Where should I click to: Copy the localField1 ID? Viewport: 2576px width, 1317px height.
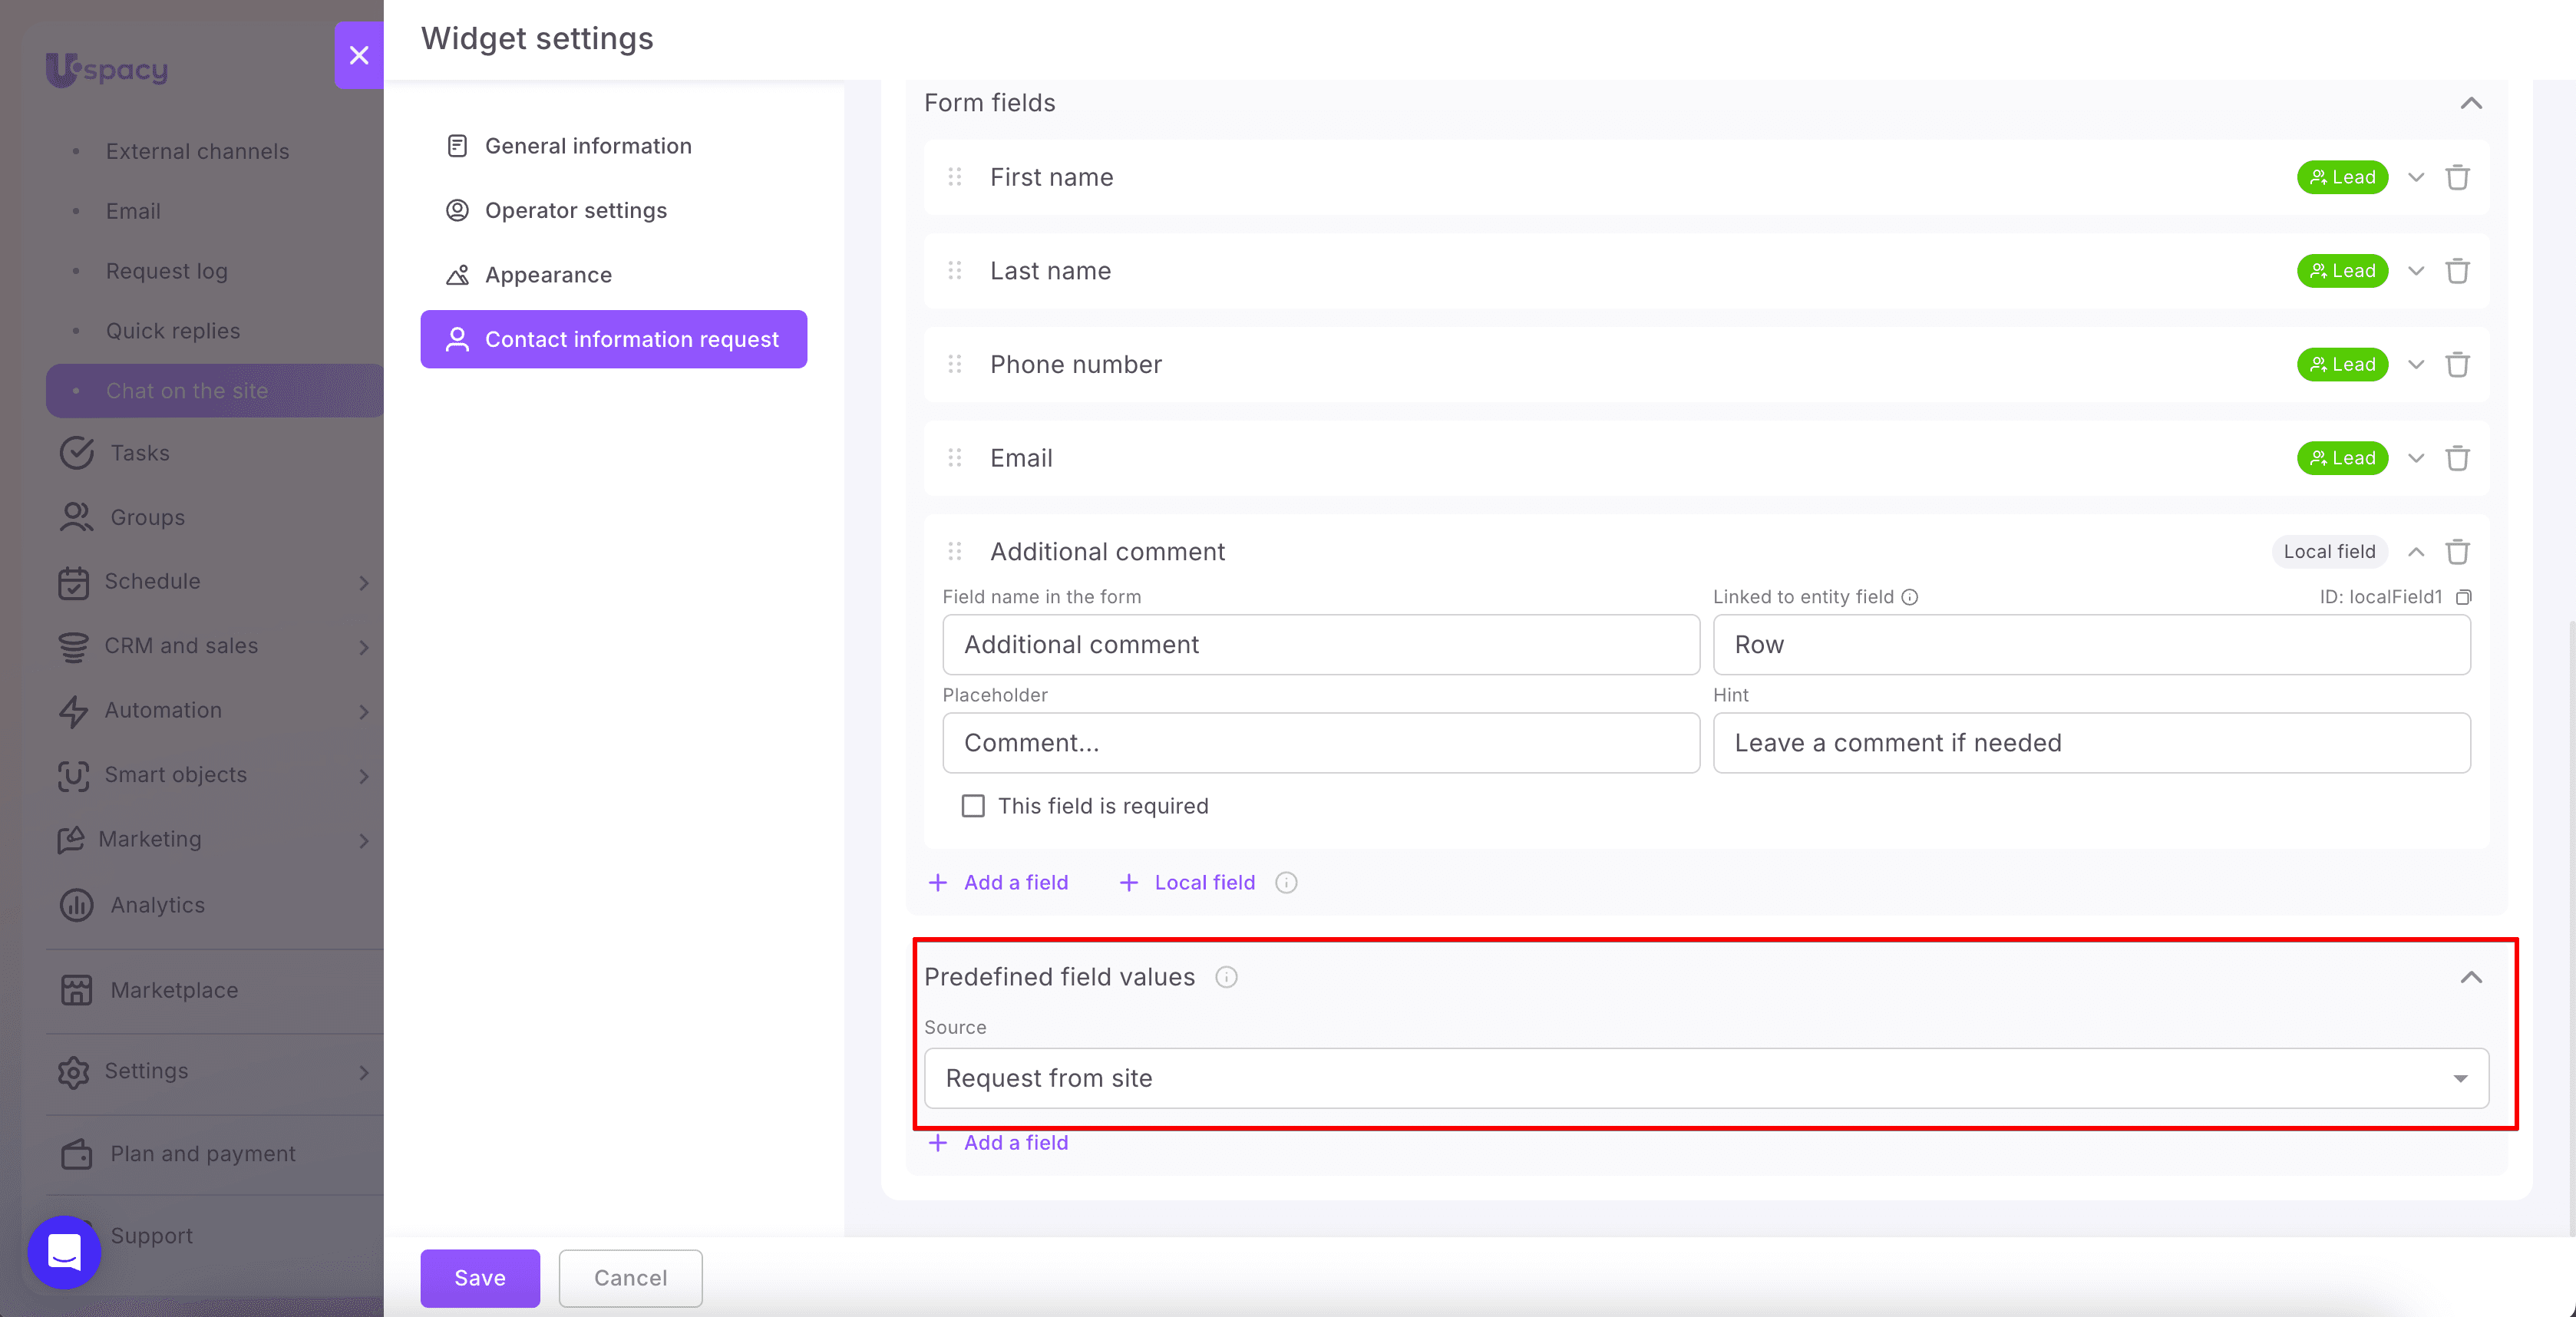[x=2463, y=597]
